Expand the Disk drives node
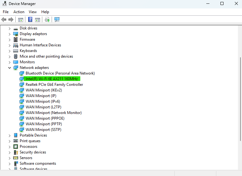Screen dimensions: 242x176 [10, 28]
